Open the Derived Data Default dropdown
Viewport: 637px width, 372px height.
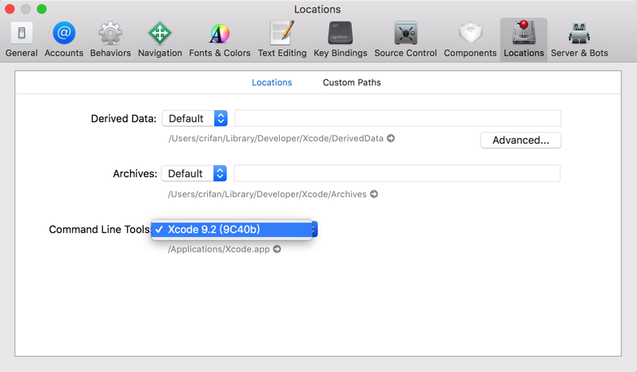click(194, 118)
